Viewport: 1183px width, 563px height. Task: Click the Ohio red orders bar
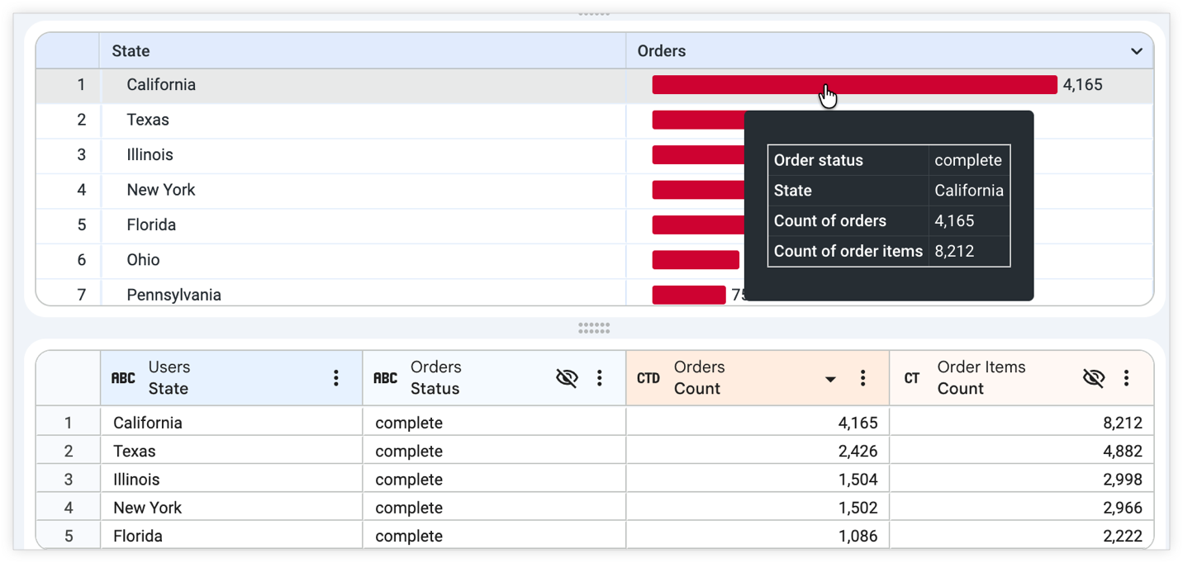click(696, 260)
